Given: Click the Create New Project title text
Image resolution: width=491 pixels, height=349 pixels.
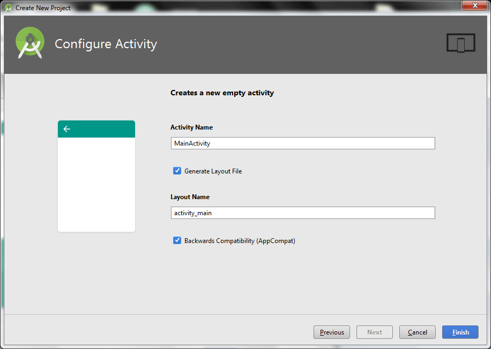Looking at the screenshot, I should click(43, 8).
